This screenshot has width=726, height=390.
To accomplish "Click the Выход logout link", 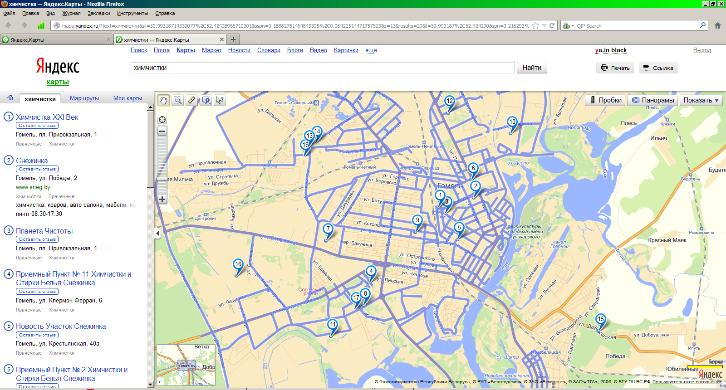I will (702, 50).
